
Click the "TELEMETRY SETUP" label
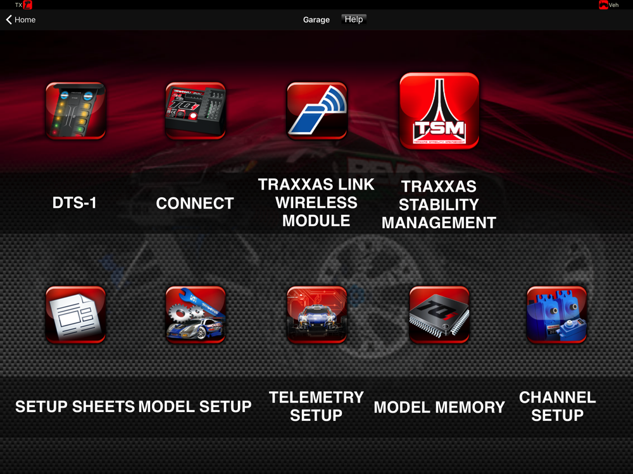pos(316,406)
